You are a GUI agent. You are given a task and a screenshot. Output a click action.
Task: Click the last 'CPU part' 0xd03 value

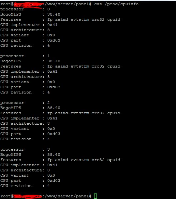pos(54,180)
